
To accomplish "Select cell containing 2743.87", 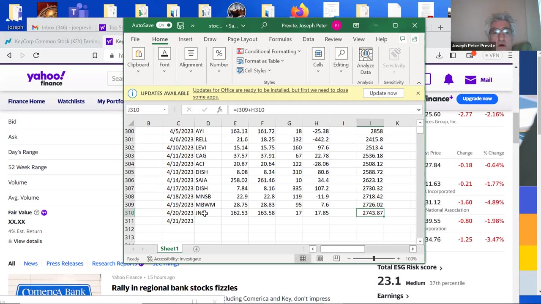I will coord(370,213).
